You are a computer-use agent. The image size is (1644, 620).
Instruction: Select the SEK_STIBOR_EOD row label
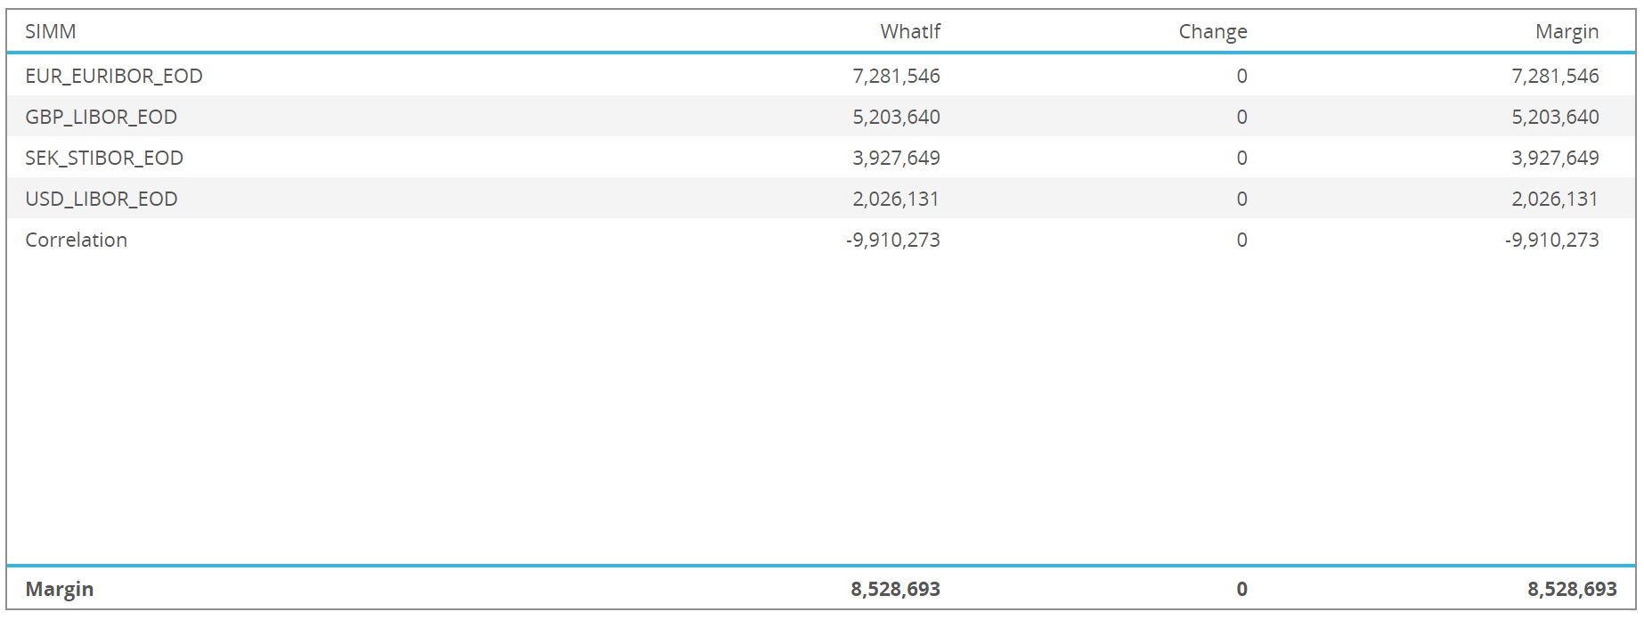click(104, 158)
